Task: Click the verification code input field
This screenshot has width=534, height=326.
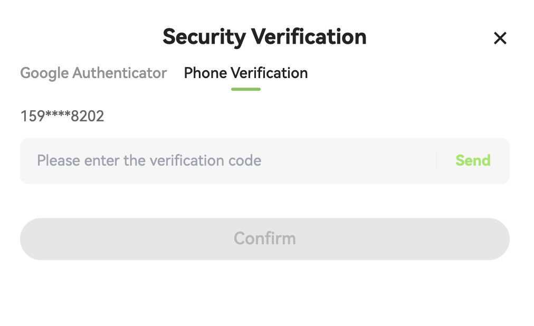Action: [227, 160]
